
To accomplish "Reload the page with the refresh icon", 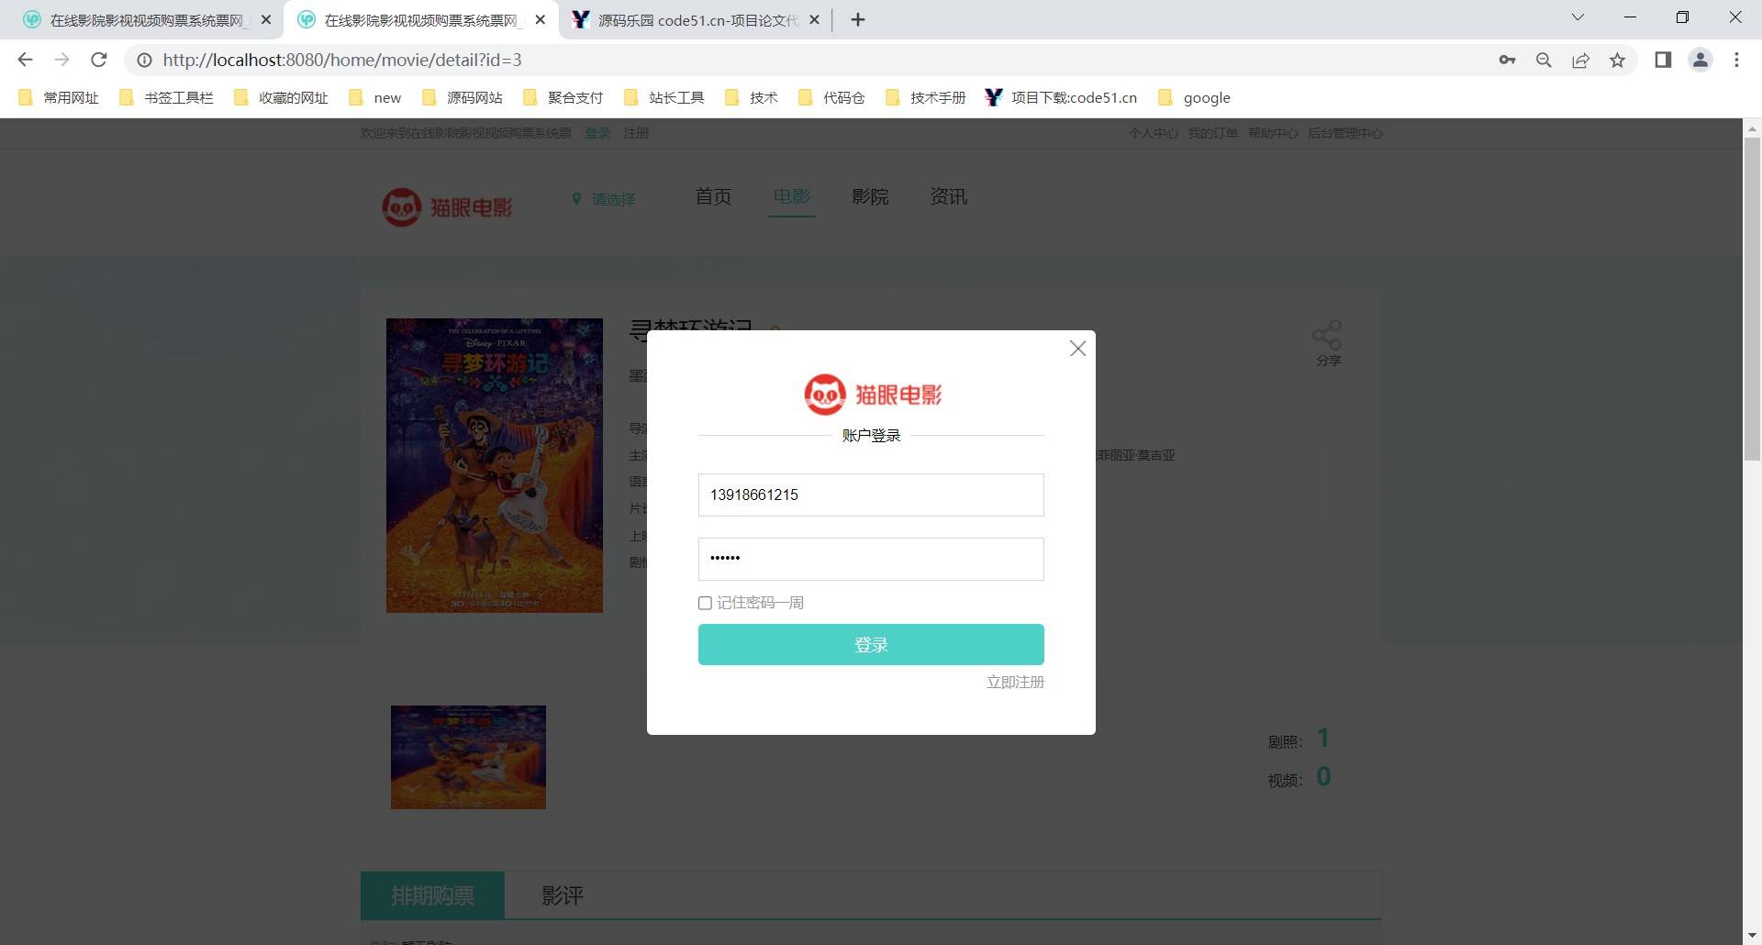I will pos(99,60).
